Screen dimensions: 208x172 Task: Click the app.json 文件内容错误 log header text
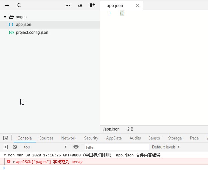138,155
